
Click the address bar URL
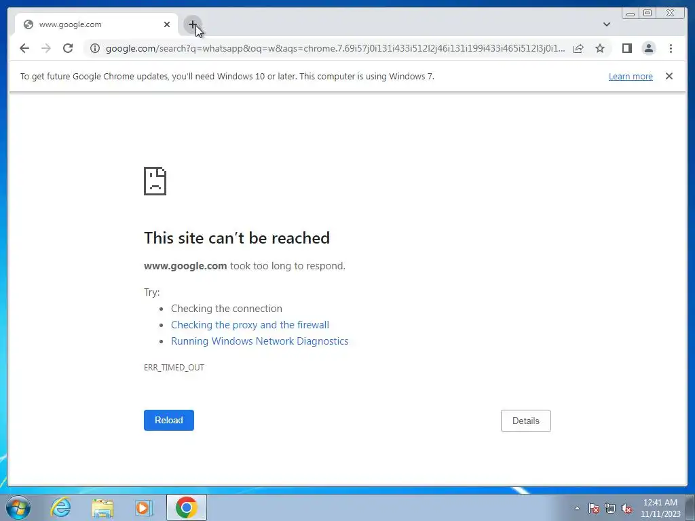coord(335,48)
